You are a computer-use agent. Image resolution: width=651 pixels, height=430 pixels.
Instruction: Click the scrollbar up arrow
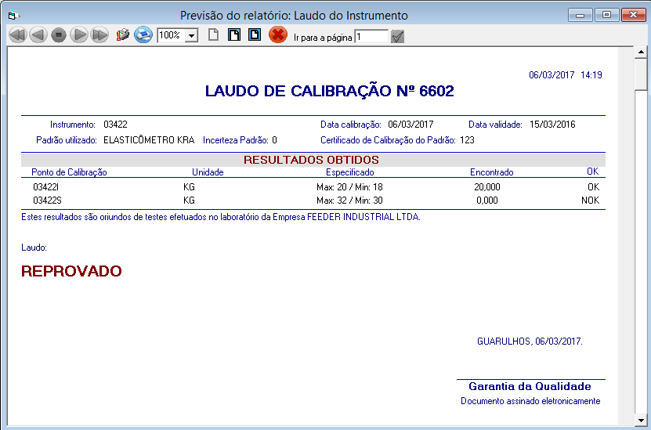pyautogui.click(x=641, y=52)
